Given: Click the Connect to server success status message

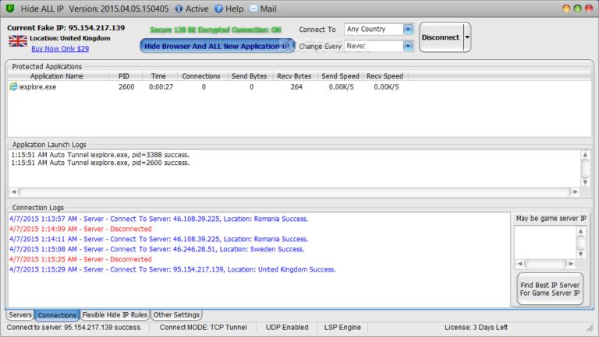Looking at the screenshot, I should click(x=74, y=327).
